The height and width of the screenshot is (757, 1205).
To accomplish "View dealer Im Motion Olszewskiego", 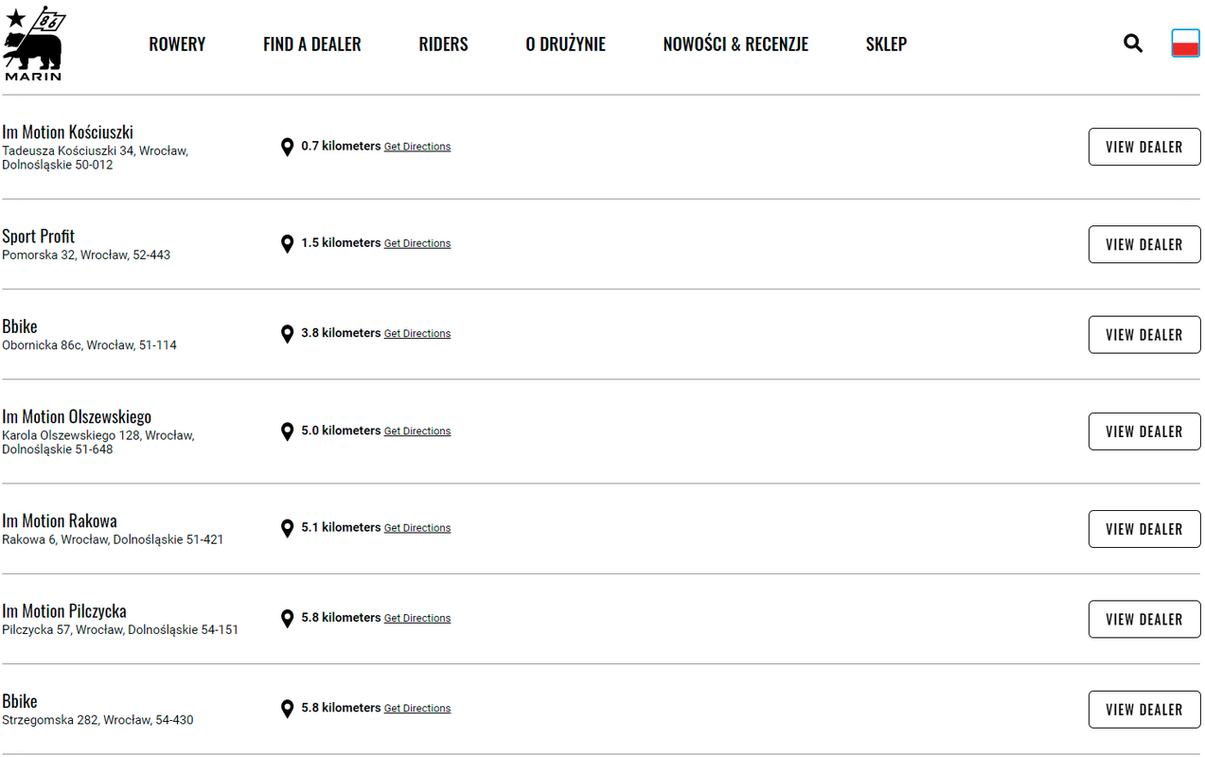I will pyautogui.click(x=1144, y=431).
